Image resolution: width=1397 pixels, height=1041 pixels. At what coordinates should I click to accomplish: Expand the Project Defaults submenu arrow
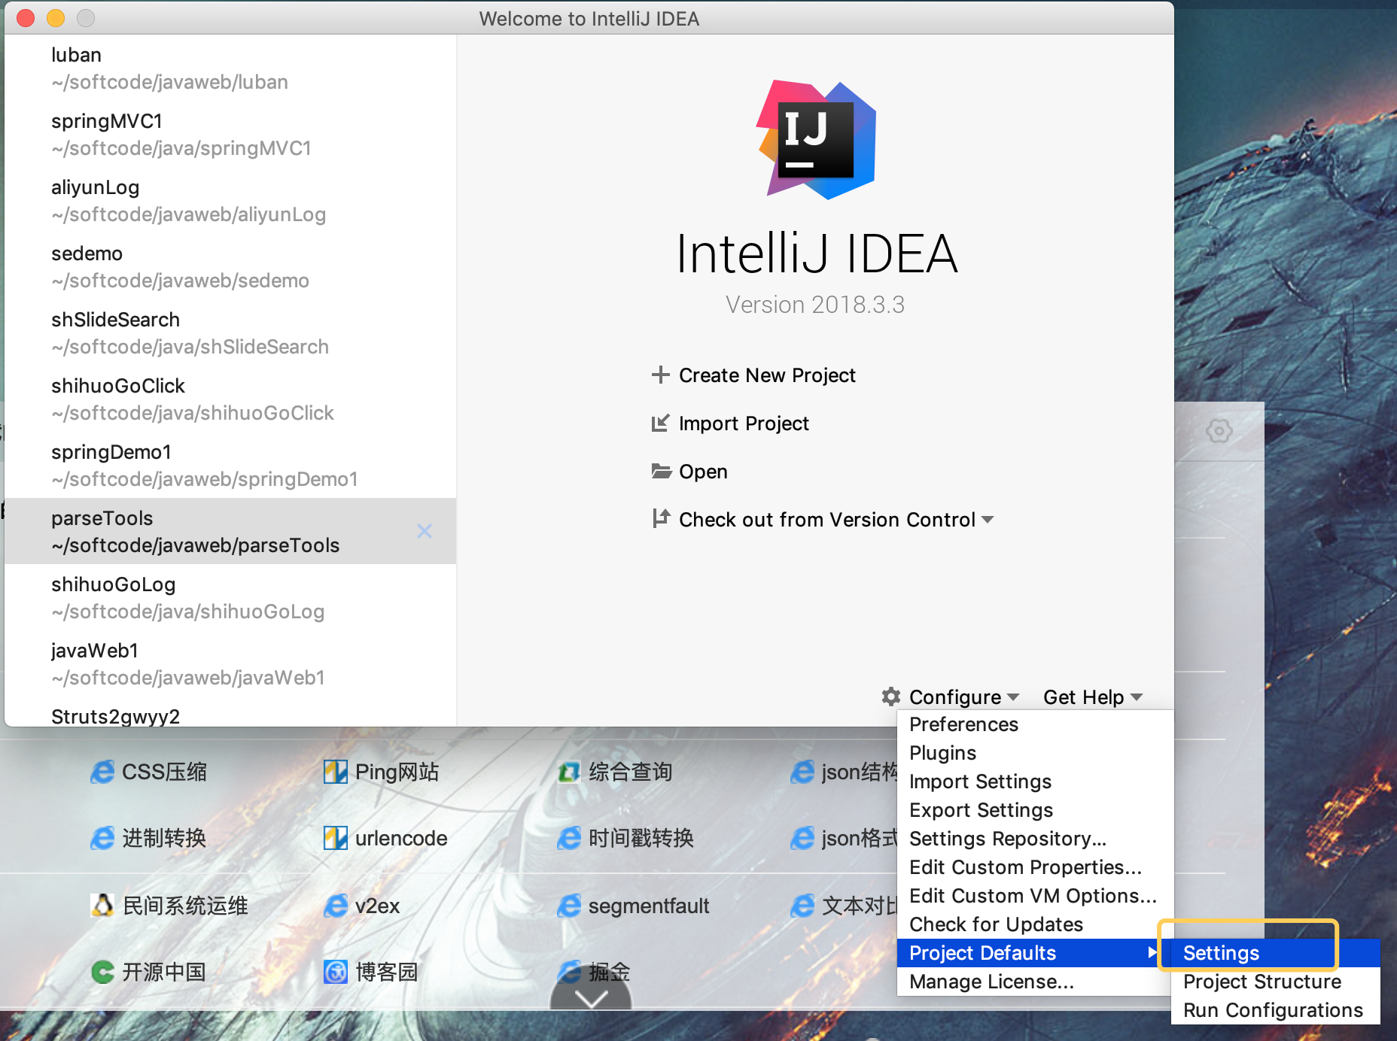pos(1152,953)
